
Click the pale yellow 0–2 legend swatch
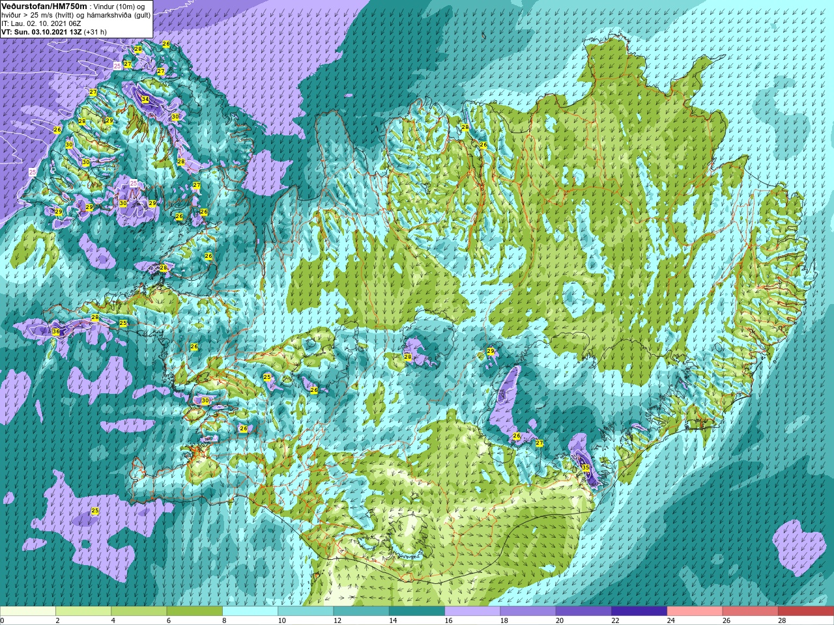coord(28,611)
